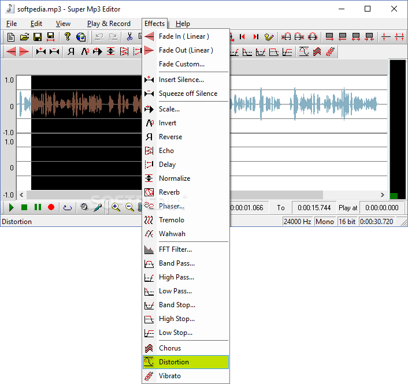Click the High Stop filter toolbar icon
This screenshot has width=408, height=384.
[x=274, y=52]
